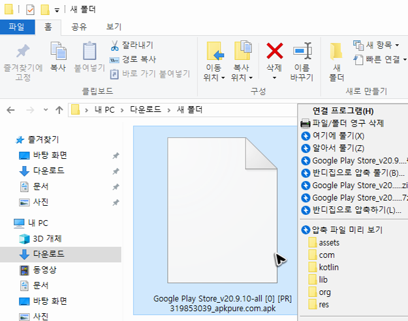408x321 pixels.
Task: Choose 반디집으로 압축 풀기(B)... in context menu
Action: (354, 173)
